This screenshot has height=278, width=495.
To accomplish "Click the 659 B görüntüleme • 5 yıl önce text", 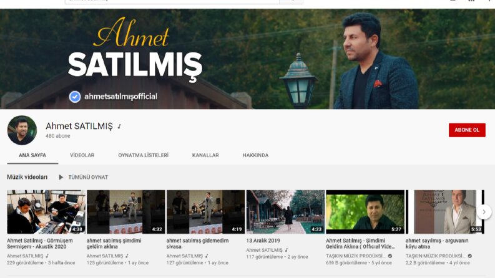I will pyautogui.click(x=359, y=262).
